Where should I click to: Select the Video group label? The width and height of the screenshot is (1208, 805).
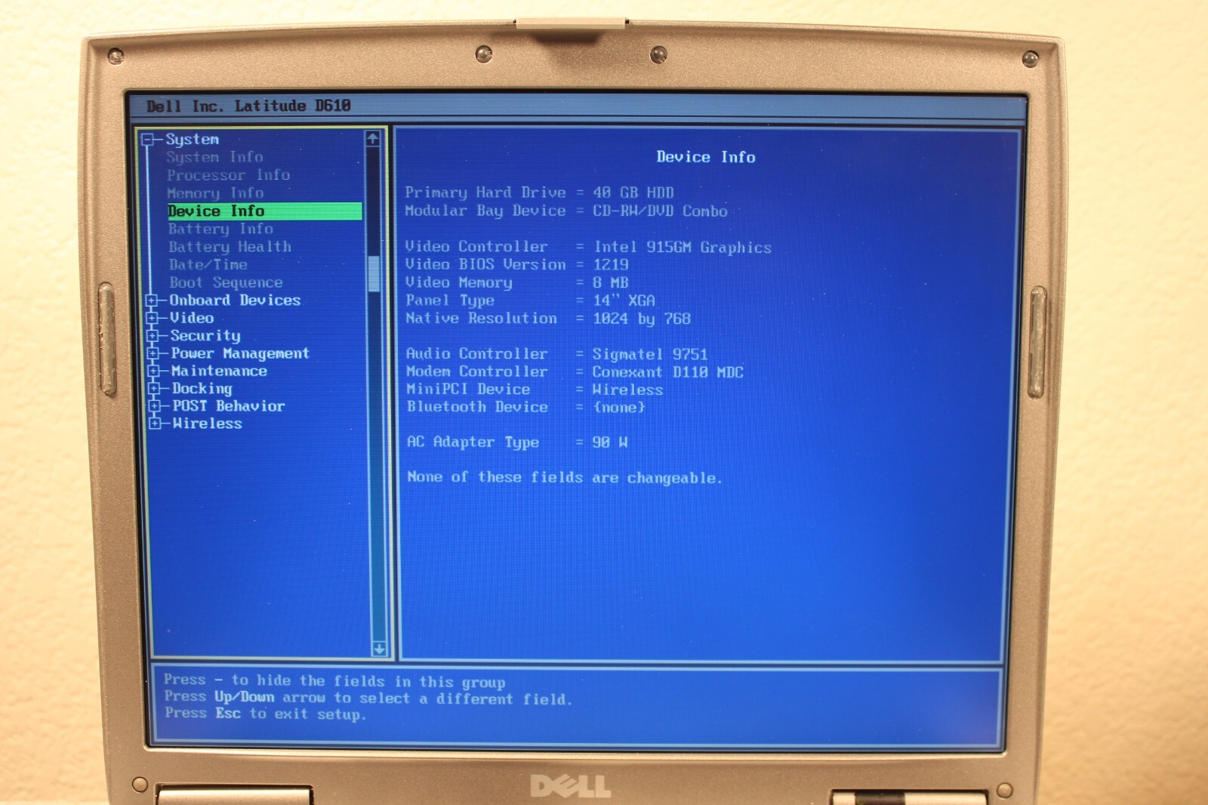pyautogui.click(x=192, y=318)
